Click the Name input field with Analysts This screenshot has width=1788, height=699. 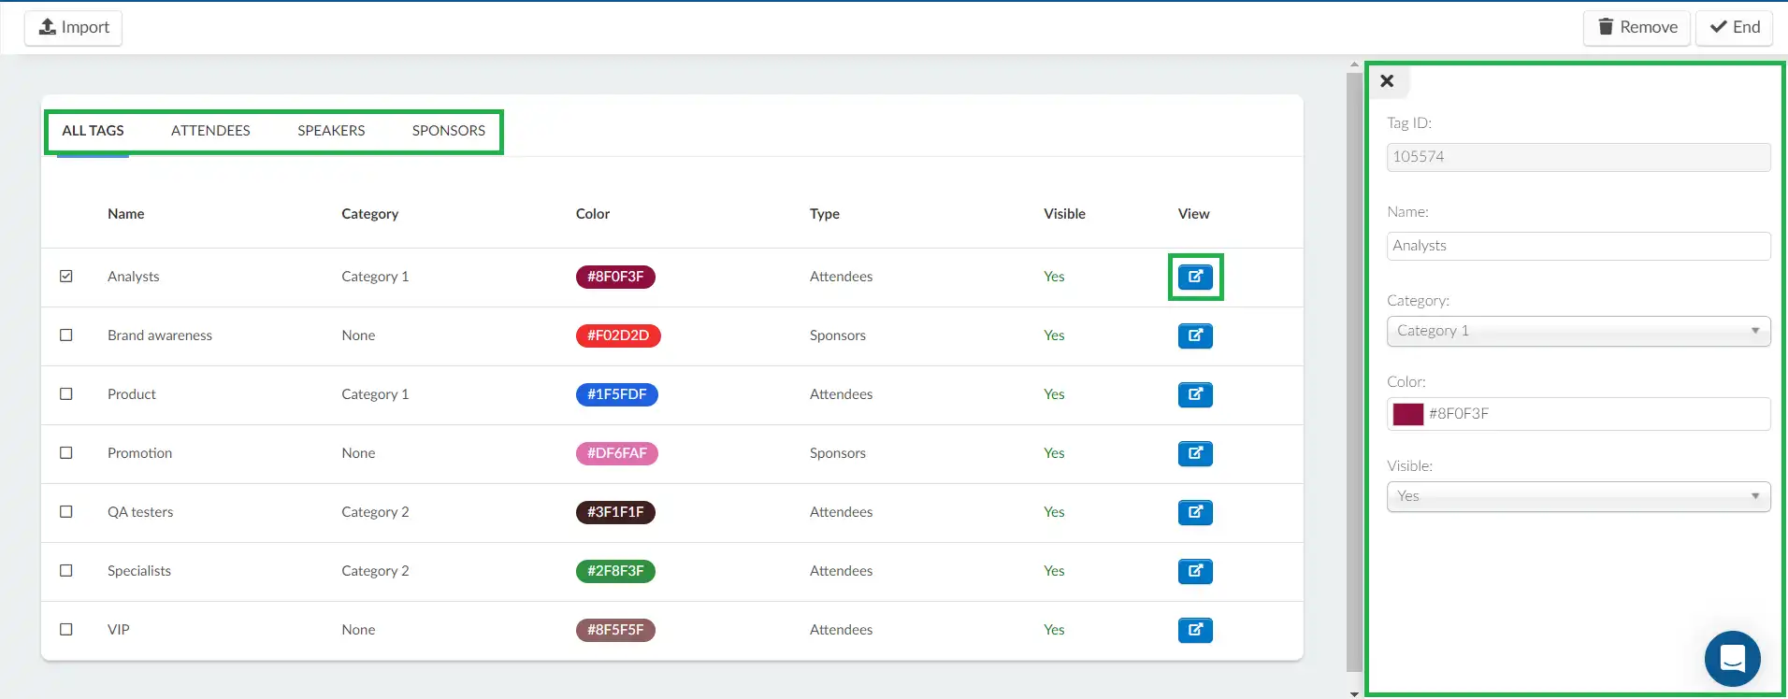pyautogui.click(x=1579, y=246)
